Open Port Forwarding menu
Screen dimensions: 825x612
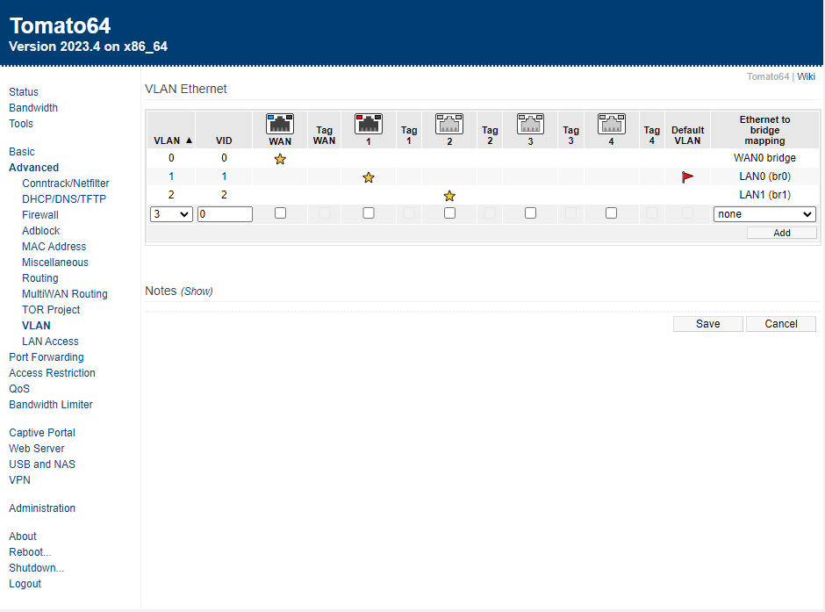coord(47,357)
